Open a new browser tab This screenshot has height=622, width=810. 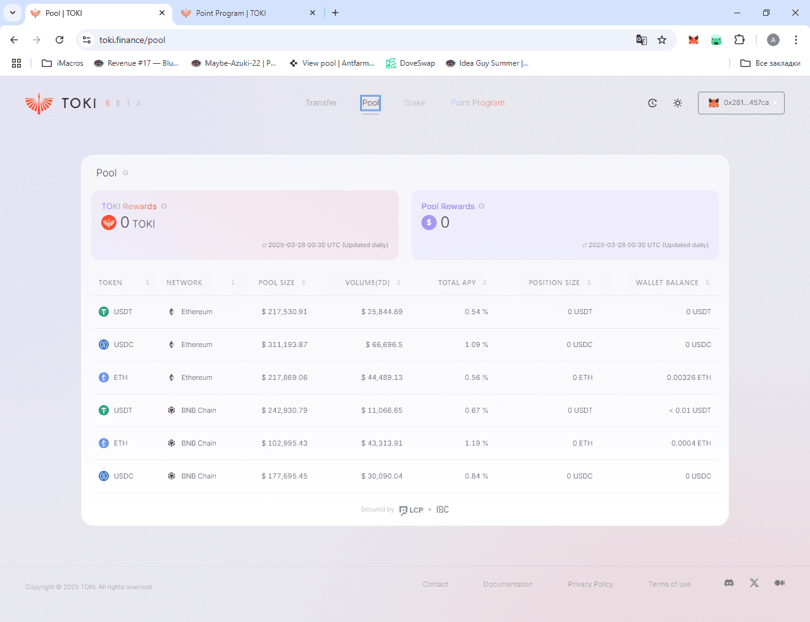pos(335,13)
